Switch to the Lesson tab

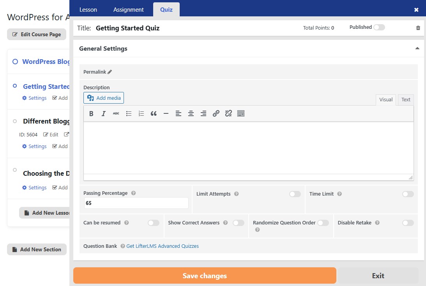click(x=88, y=10)
